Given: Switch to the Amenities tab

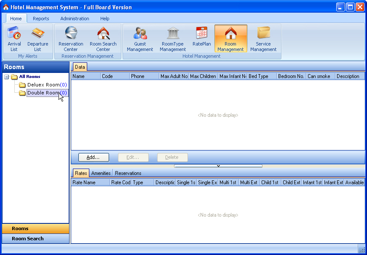Looking at the screenshot, I should (101, 173).
